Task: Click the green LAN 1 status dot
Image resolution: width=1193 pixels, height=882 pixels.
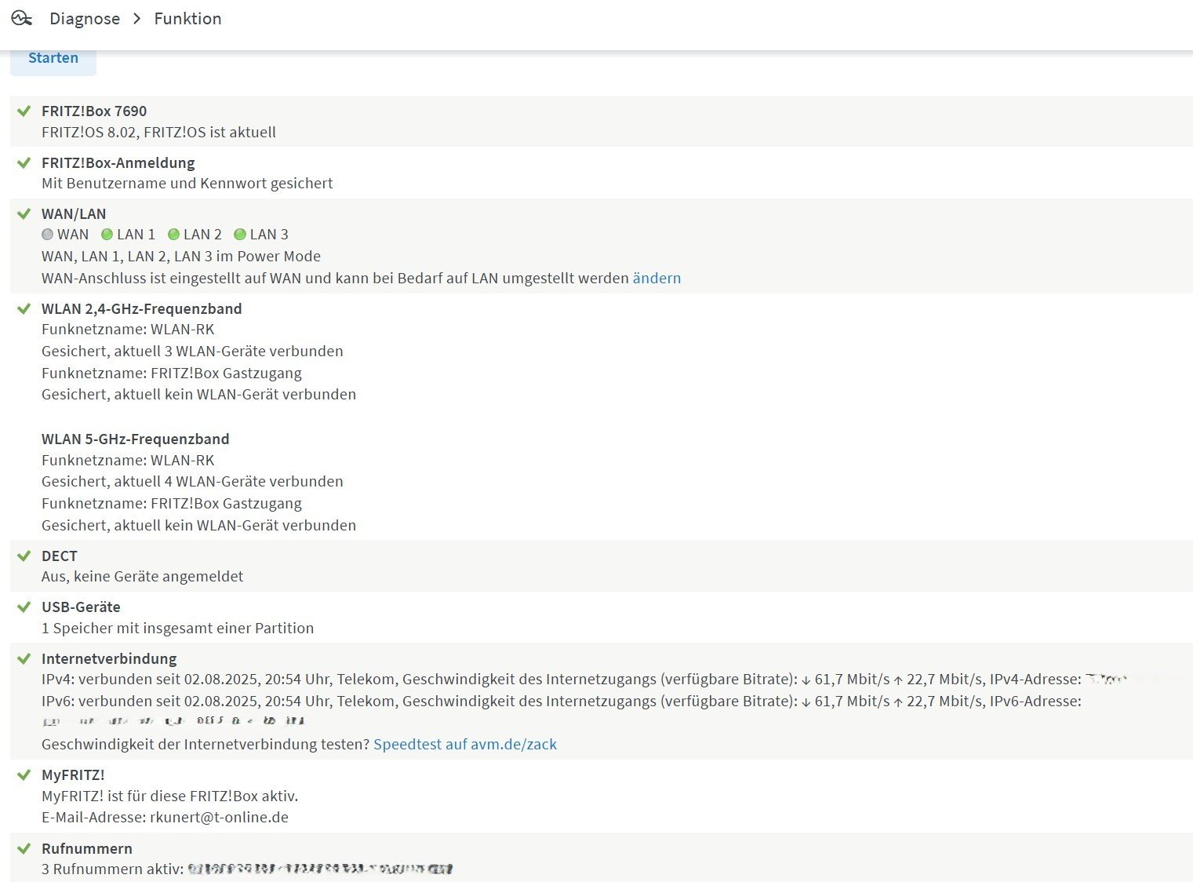Action: 107,234
